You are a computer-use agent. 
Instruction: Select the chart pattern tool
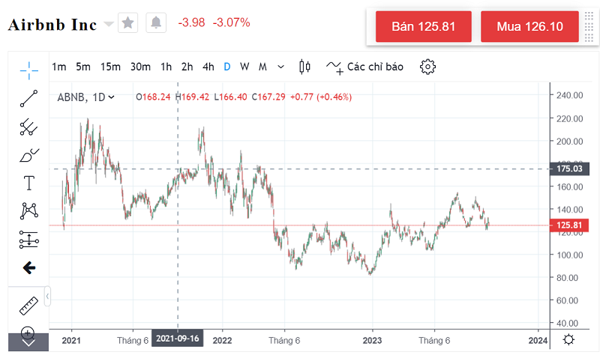tap(29, 211)
